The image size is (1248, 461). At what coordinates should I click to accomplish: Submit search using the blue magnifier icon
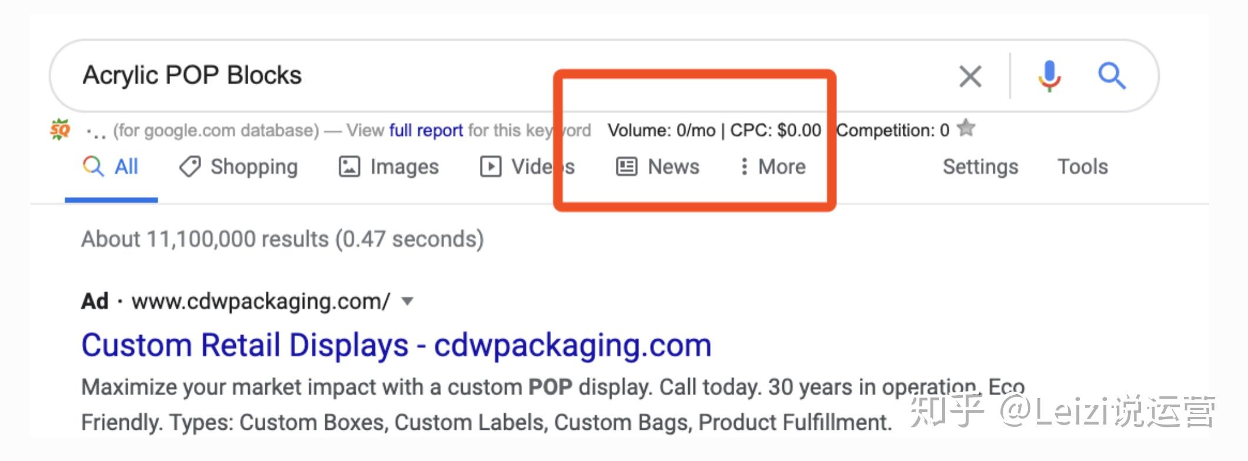tap(1112, 76)
